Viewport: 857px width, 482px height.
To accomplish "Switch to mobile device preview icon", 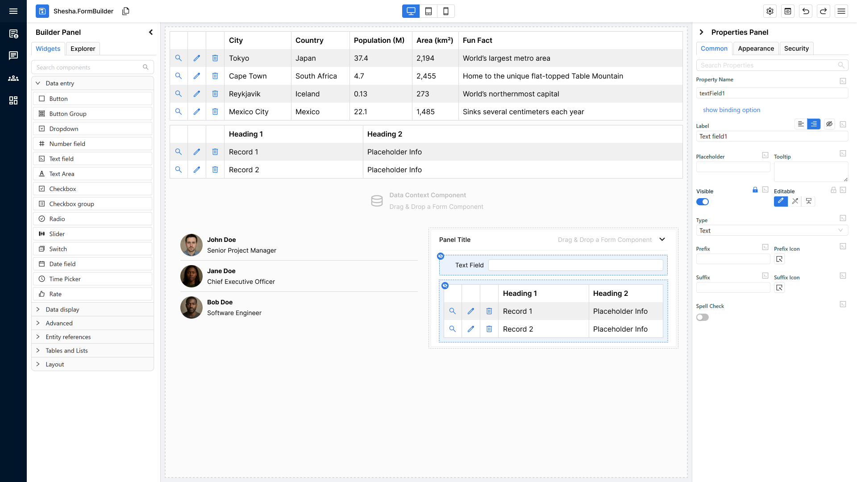I will coord(446,11).
